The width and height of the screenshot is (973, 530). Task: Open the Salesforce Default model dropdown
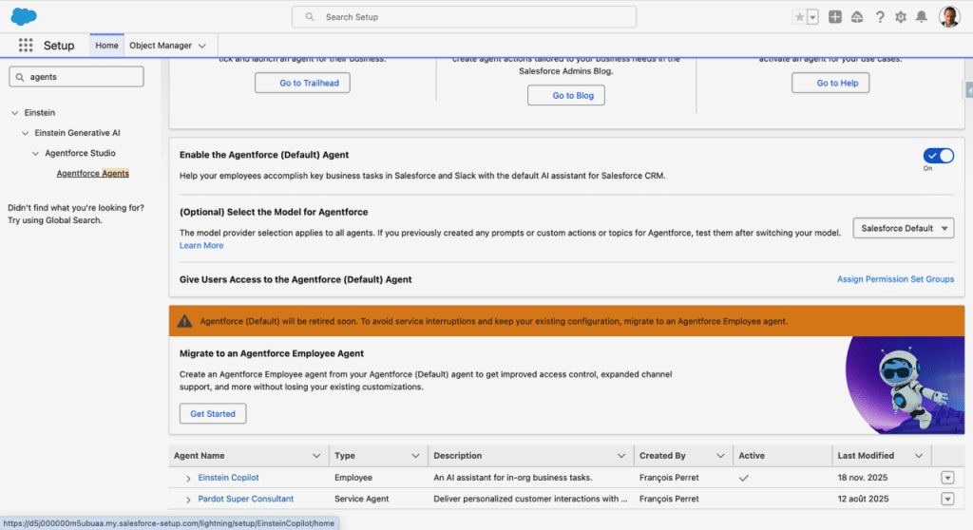pyautogui.click(x=903, y=229)
